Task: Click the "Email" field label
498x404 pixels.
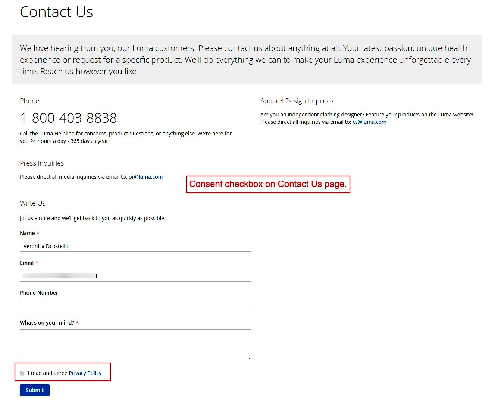Action: pos(26,263)
